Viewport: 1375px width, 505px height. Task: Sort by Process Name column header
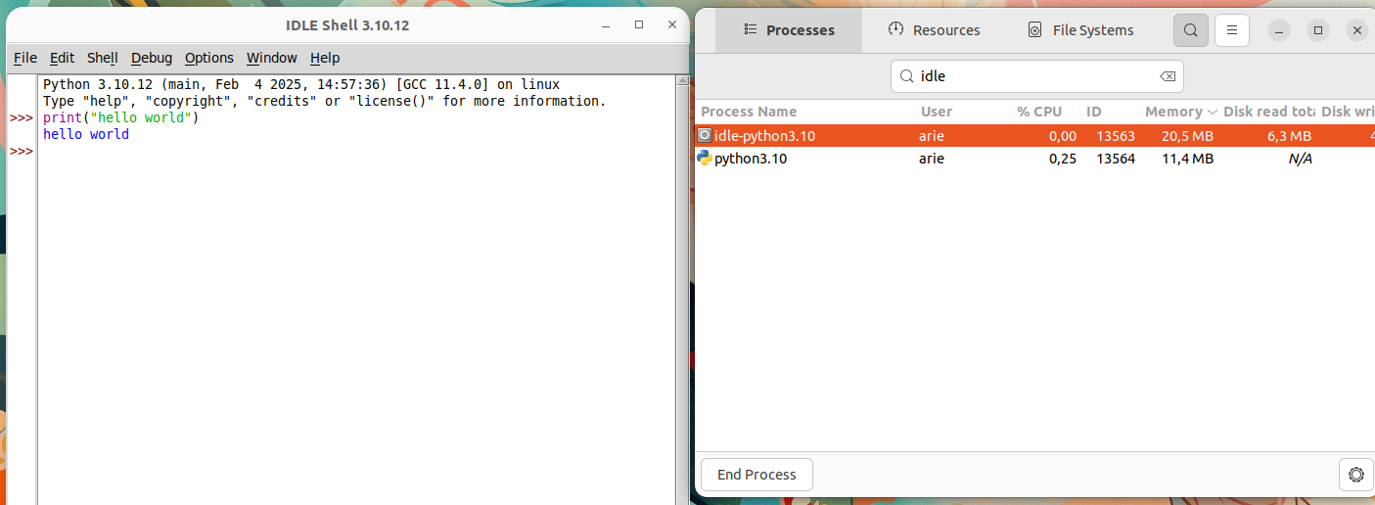pyautogui.click(x=750, y=112)
